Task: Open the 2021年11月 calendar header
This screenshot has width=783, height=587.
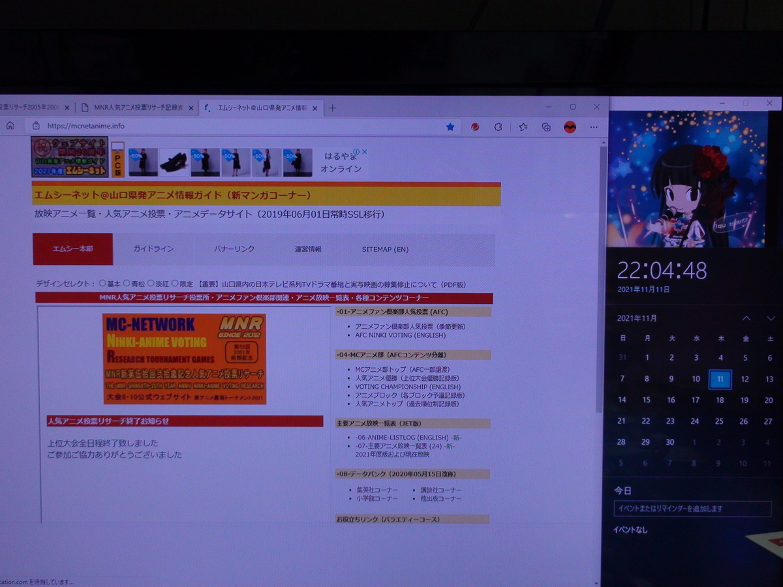Action: pyautogui.click(x=636, y=318)
